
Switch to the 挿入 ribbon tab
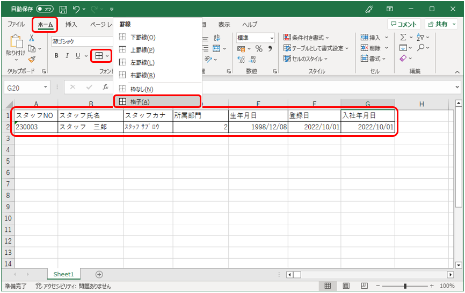point(71,24)
